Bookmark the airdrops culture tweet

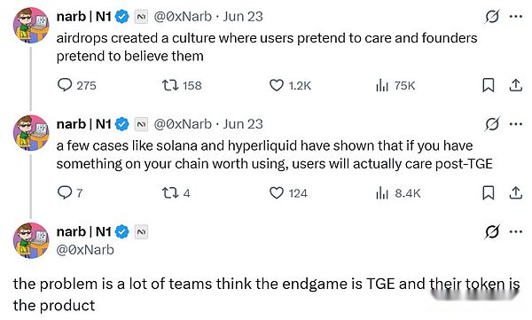point(489,85)
